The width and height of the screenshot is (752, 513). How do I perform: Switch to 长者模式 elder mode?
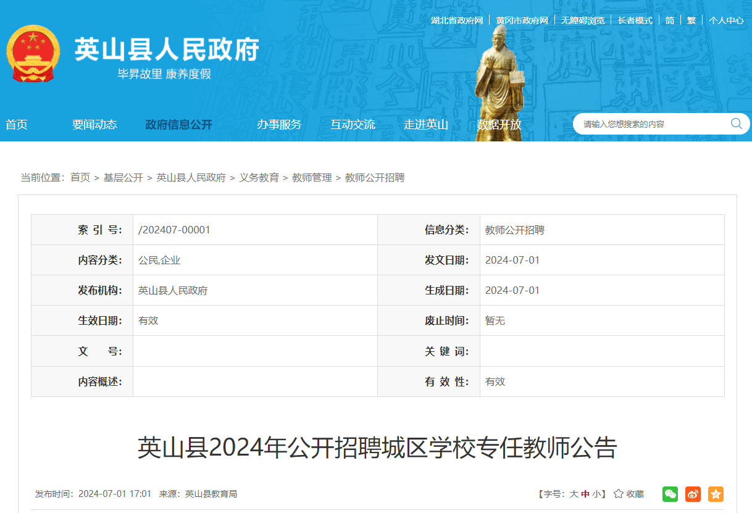(635, 20)
